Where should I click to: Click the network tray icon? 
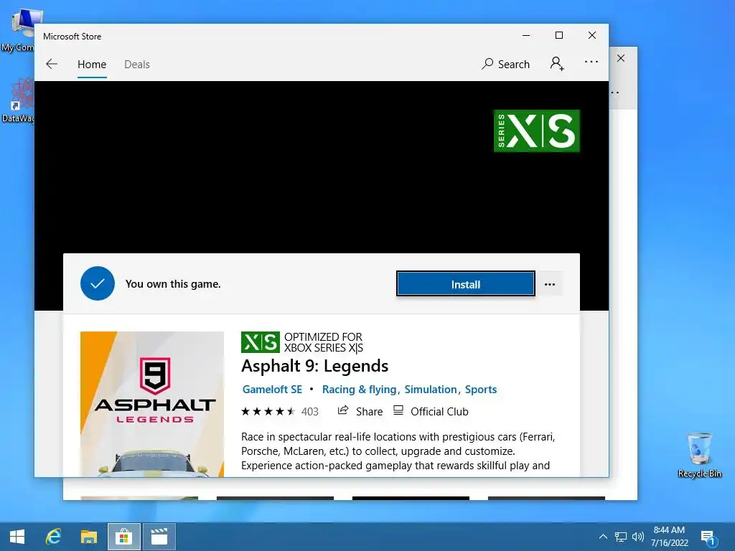point(621,537)
